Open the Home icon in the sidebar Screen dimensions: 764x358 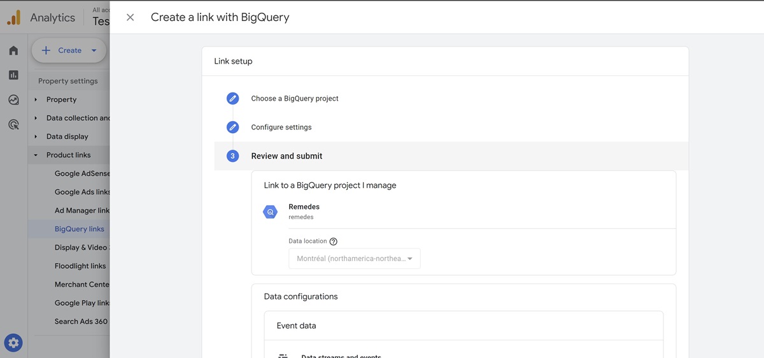pyautogui.click(x=13, y=50)
